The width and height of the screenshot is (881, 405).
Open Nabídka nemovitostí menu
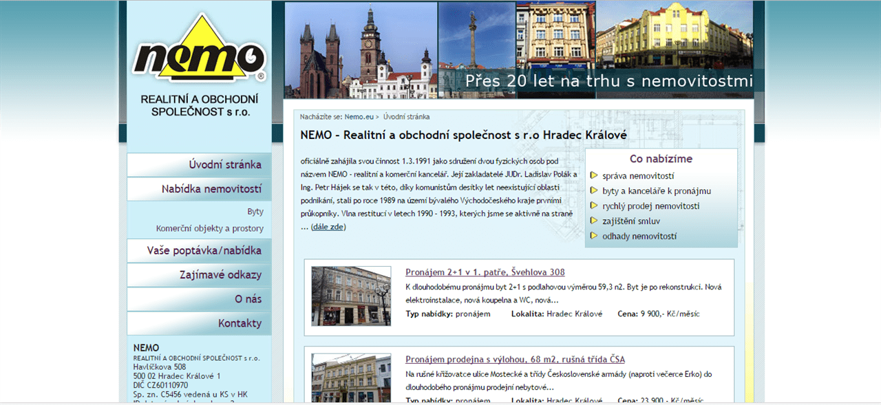coord(199,189)
